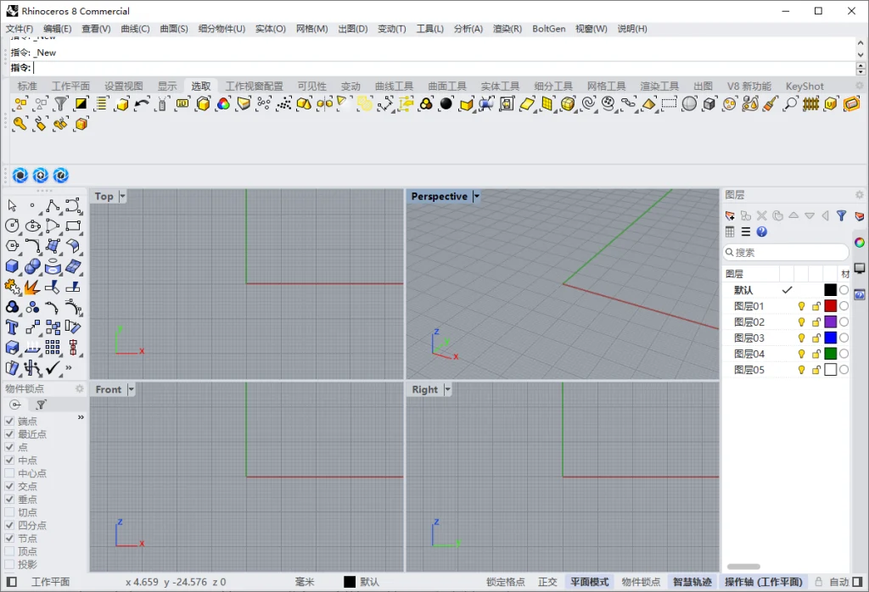Lock 图层03 with its padlock icon
The height and width of the screenshot is (592, 869).
(816, 338)
